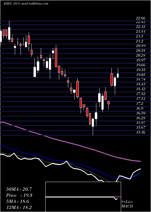Select the 21.5 price axis label

[140, 36]
